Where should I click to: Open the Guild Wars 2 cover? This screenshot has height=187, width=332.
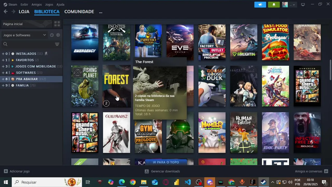(x=117, y=133)
